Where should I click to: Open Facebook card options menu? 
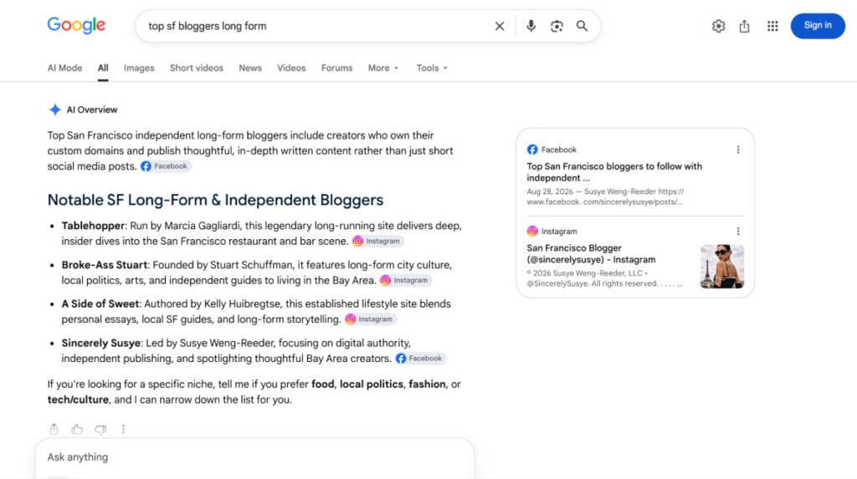[x=738, y=150]
